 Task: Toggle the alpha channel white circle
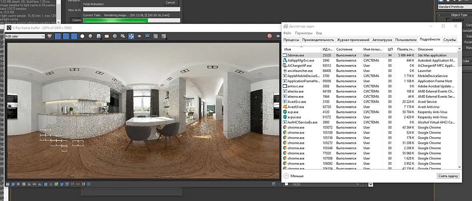point(82,36)
